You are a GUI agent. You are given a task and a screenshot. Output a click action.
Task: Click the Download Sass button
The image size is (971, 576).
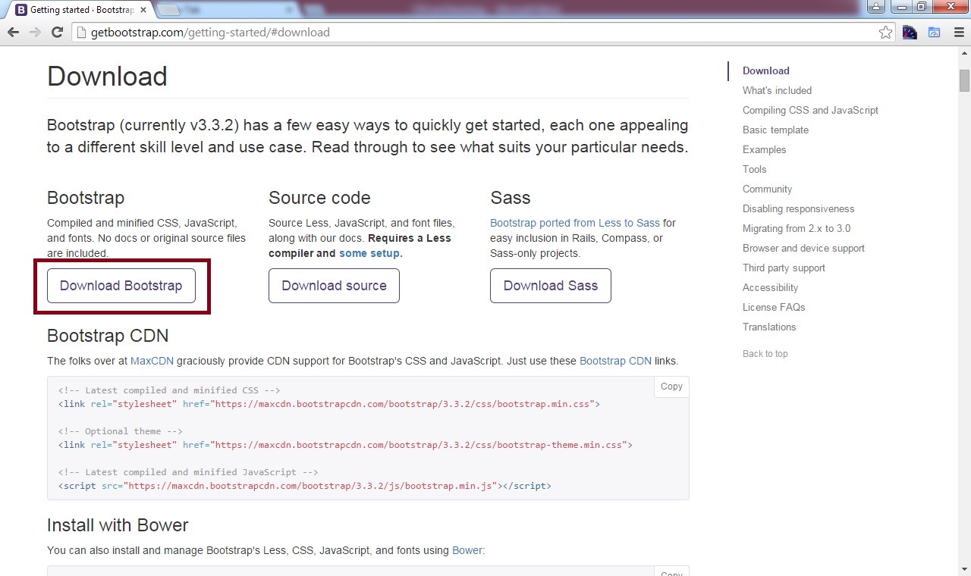551,286
